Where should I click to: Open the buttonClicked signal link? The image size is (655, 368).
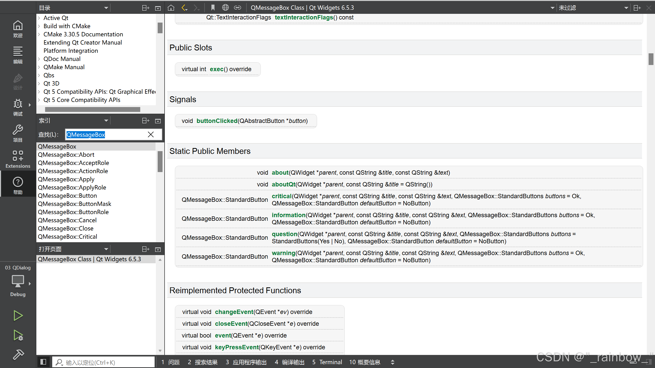[217, 121]
